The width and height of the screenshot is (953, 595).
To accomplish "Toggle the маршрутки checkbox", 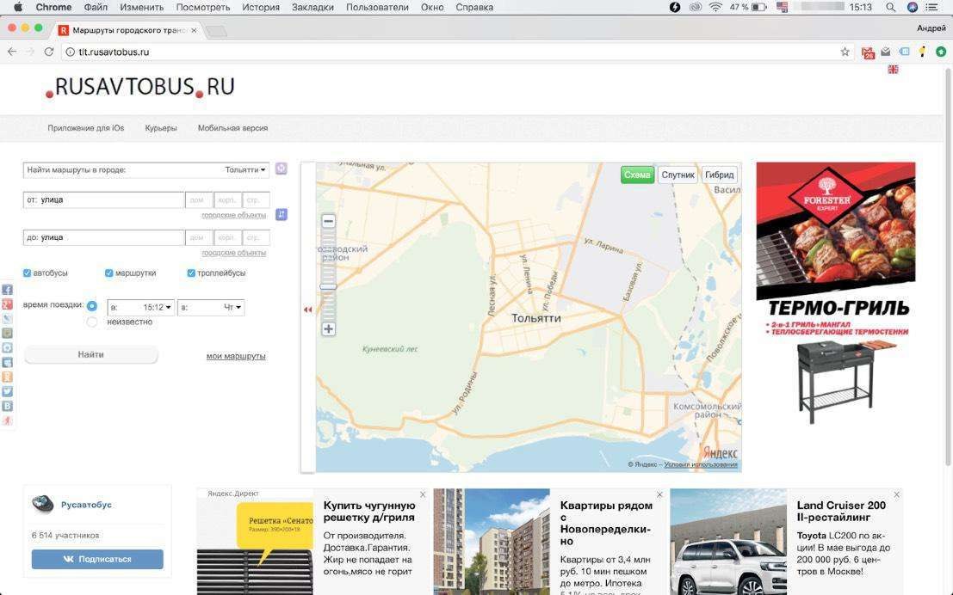I will click(108, 273).
